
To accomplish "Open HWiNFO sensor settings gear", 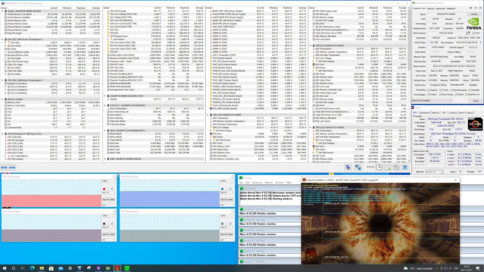I will 396,167.
